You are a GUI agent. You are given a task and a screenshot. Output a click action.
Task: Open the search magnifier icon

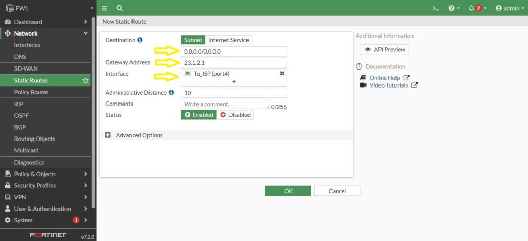point(120,8)
